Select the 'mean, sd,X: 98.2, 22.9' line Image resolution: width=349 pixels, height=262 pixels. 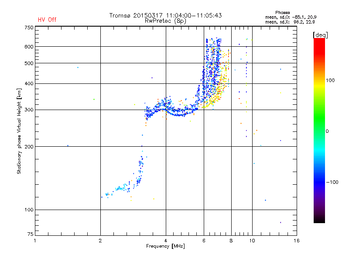pyautogui.click(x=290, y=22)
